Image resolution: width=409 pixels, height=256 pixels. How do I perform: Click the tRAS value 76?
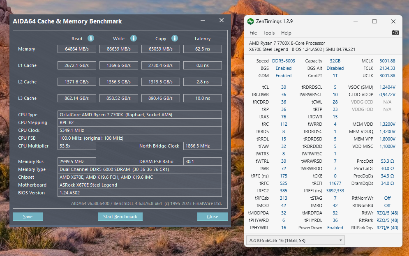[284, 117]
